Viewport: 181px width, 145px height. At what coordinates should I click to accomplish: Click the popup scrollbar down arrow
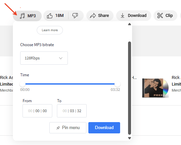pos(129,138)
